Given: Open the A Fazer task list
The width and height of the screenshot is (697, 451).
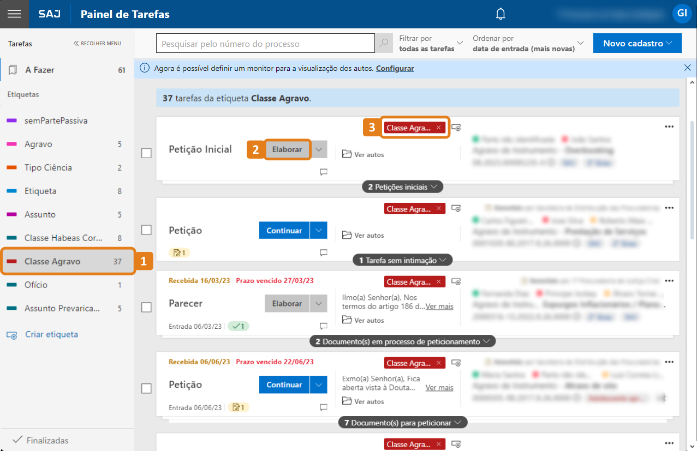Looking at the screenshot, I should [x=40, y=70].
